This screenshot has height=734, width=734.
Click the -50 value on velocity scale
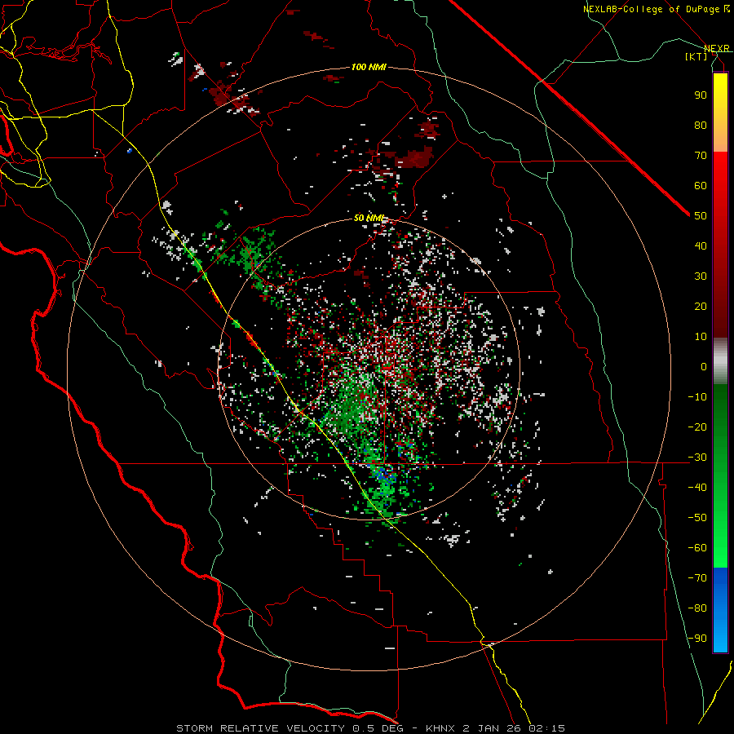[697, 518]
